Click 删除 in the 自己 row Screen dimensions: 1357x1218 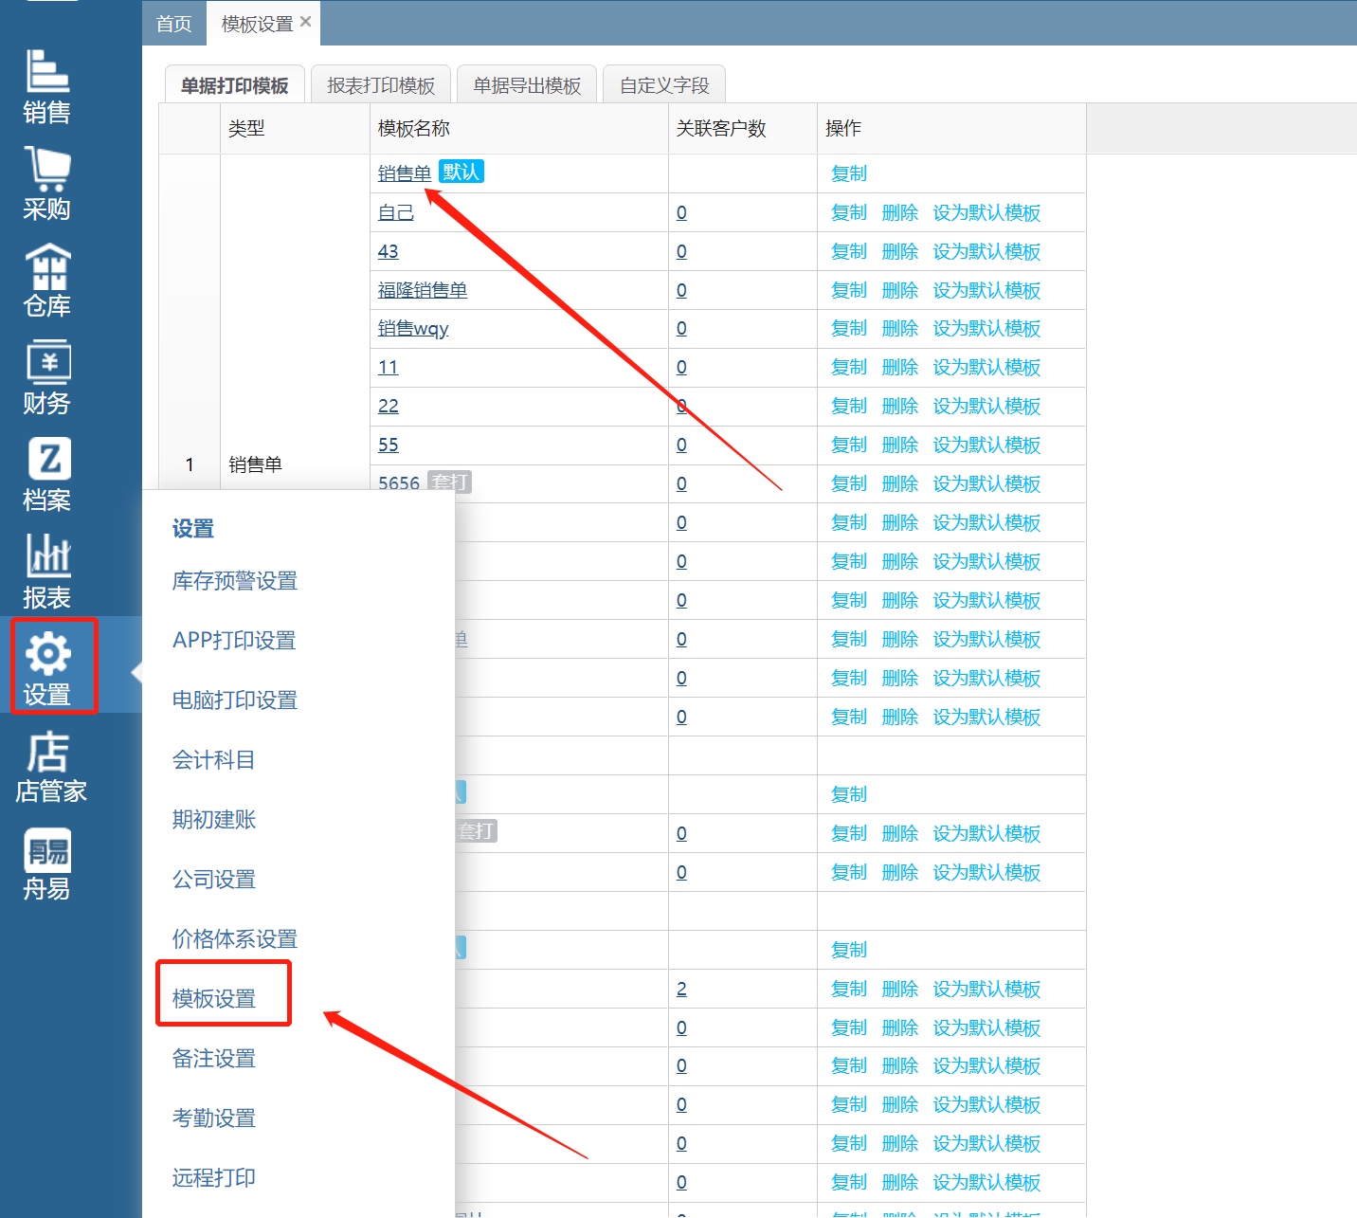(x=900, y=212)
